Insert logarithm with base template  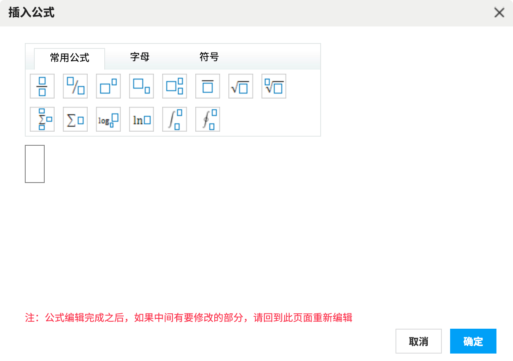(x=108, y=119)
